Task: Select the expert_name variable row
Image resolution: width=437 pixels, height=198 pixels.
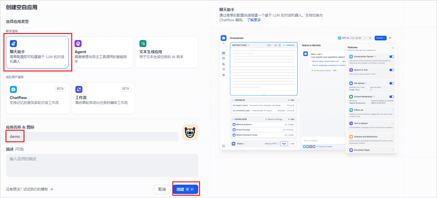Action: click(264, 105)
